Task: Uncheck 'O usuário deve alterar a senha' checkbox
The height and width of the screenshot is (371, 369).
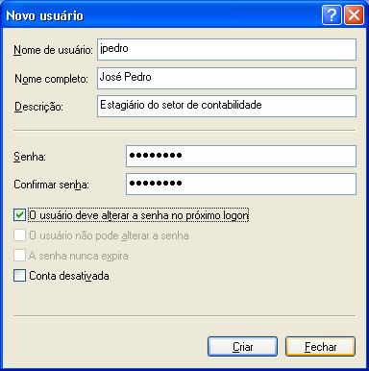Action: coord(19,215)
